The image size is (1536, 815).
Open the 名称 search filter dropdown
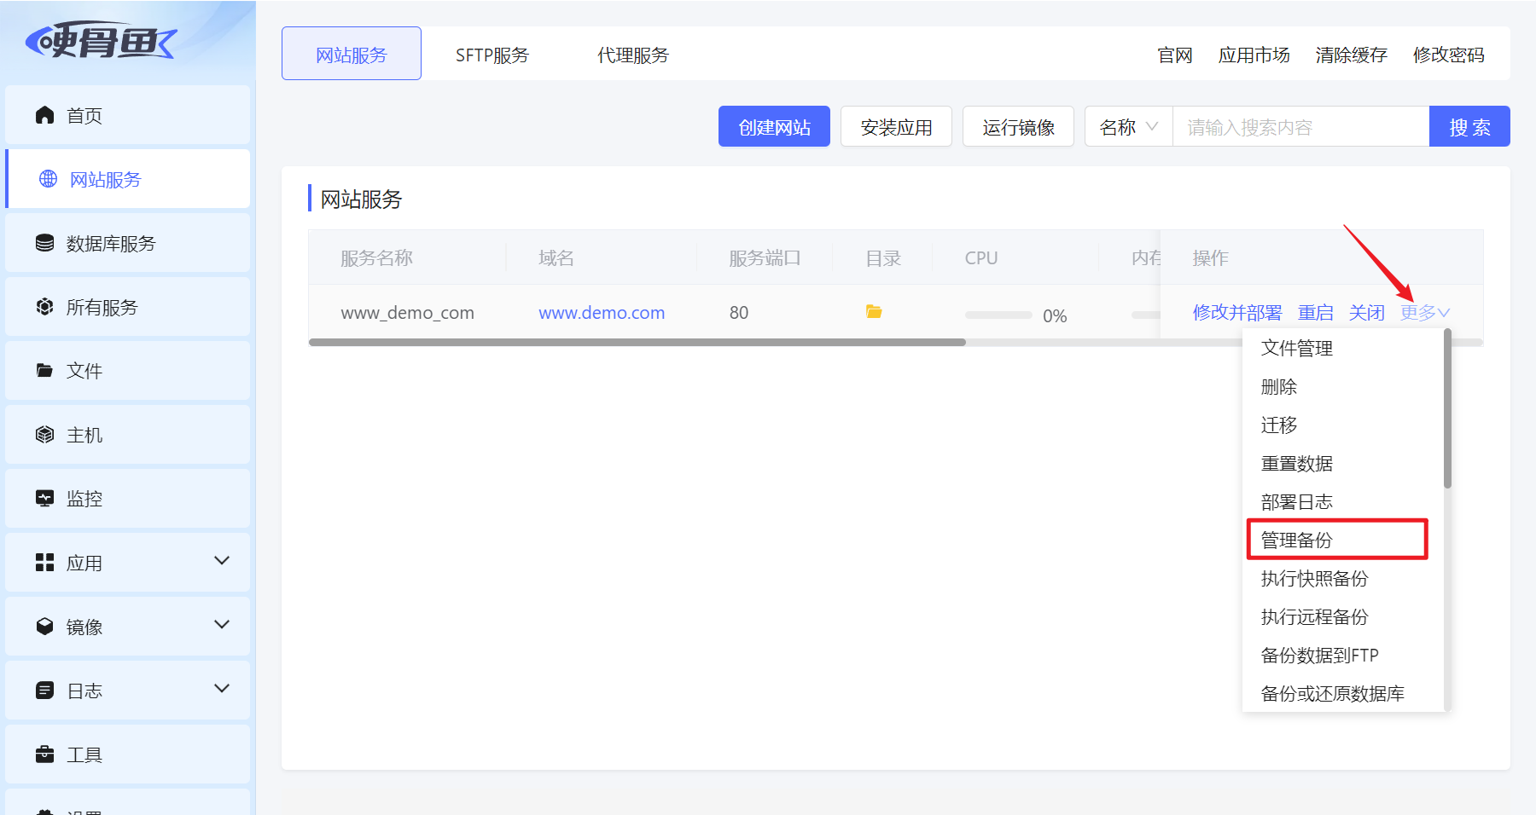[x=1128, y=127]
